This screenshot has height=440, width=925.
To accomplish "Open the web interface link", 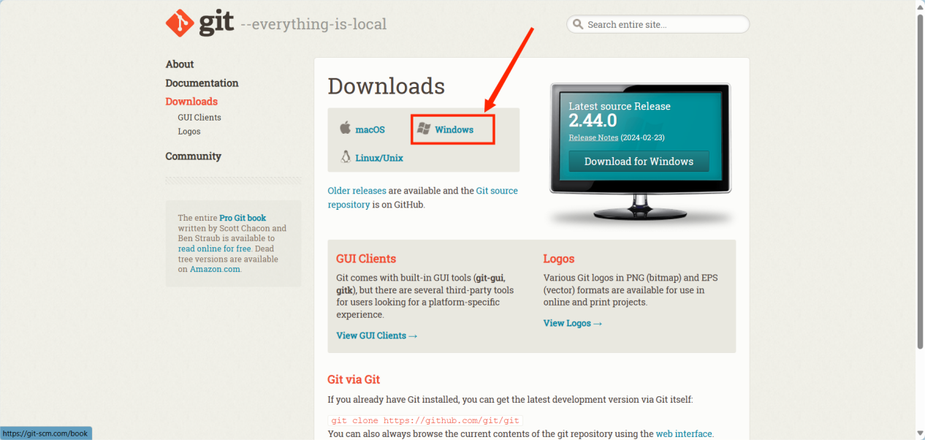I will (684, 433).
